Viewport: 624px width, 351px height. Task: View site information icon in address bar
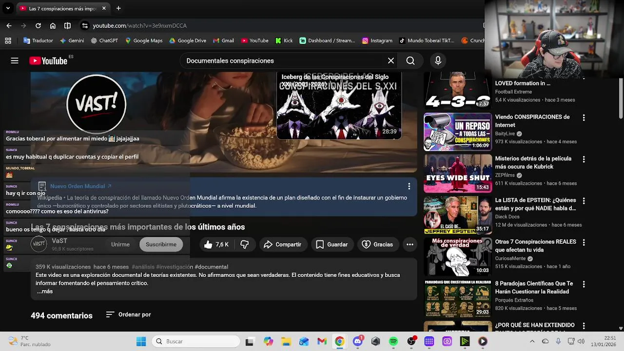(x=85, y=25)
